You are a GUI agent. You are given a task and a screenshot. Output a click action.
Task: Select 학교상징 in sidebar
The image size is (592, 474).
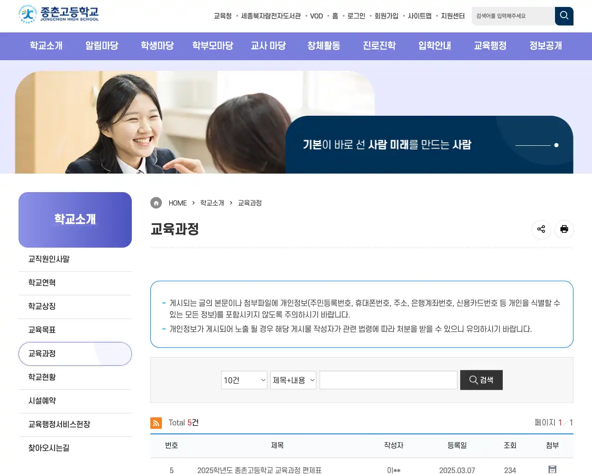click(x=75, y=306)
